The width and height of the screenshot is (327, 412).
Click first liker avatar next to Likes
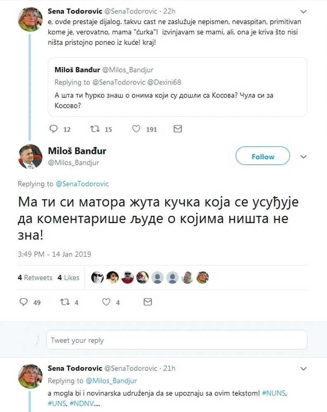click(x=97, y=277)
